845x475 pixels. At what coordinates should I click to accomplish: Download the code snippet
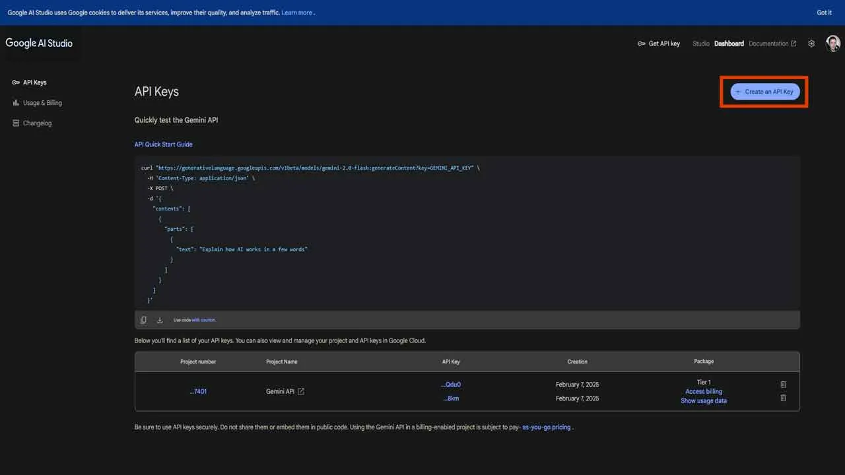coord(160,320)
